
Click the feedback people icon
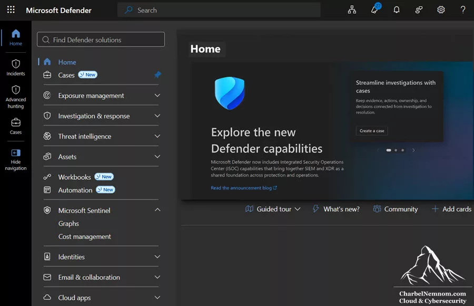(419, 10)
